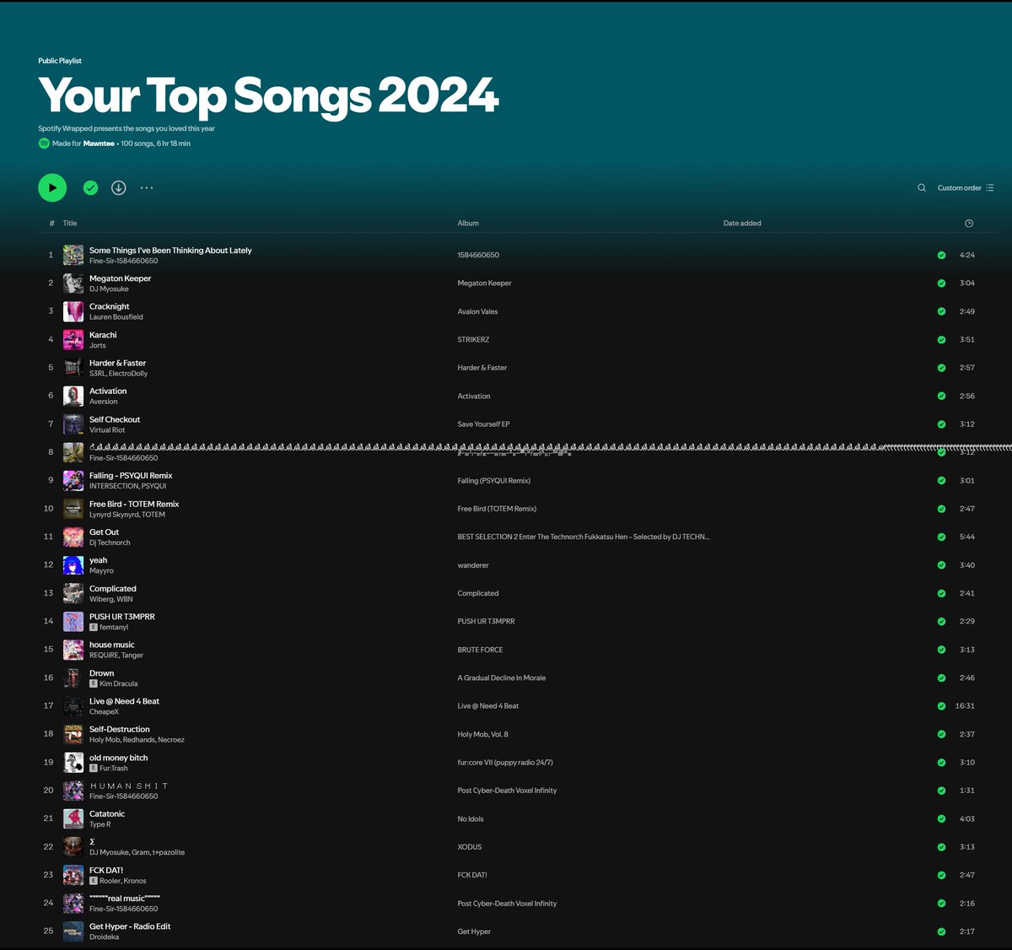The image size is (1012, 950).
Task: Open artist Jorts
Action: 98,345
